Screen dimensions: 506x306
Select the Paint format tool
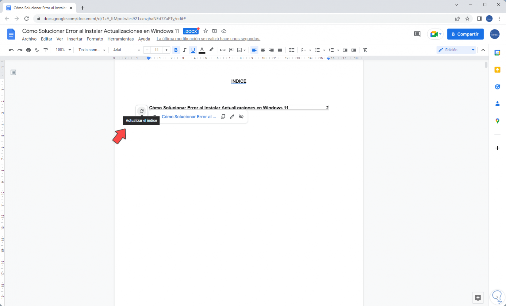tap(45, 50)
